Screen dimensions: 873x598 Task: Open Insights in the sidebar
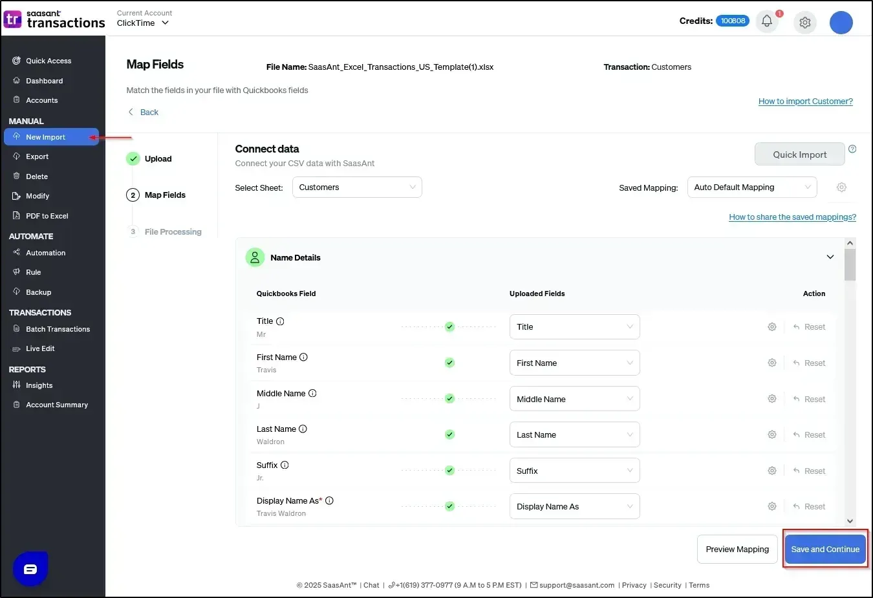(39, 385)
